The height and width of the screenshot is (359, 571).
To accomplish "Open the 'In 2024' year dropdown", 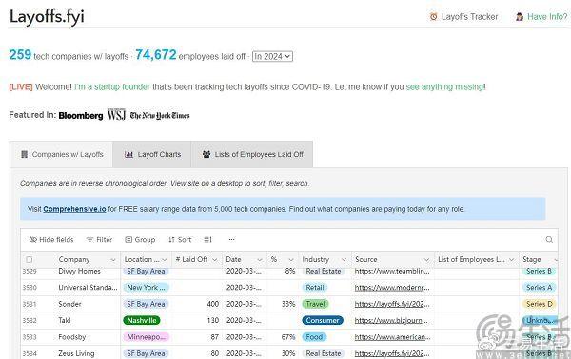I will (x=272, y=56).
